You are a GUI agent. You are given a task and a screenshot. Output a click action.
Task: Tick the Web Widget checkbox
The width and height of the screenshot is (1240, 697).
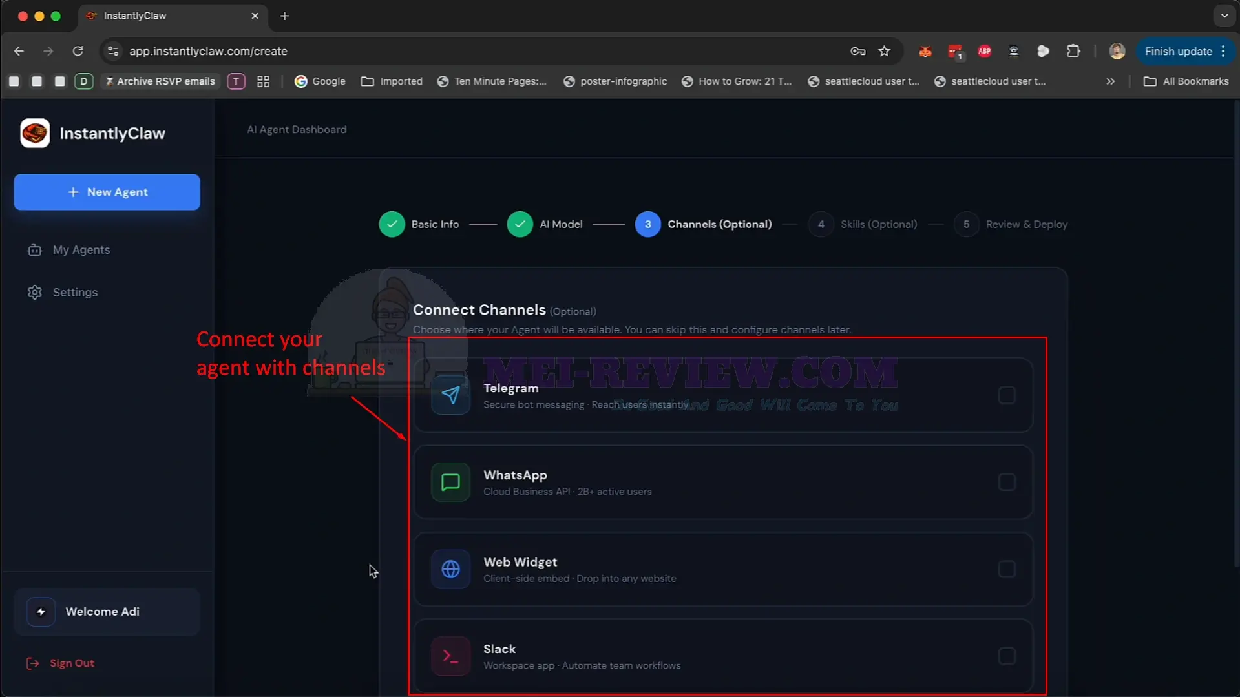[x=1006, y=569]
